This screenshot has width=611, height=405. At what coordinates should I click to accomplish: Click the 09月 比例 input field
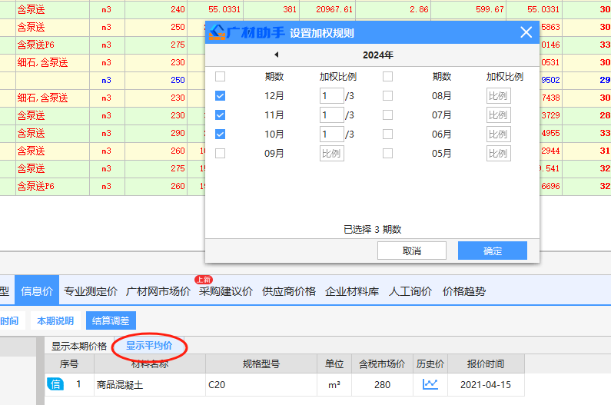point(331,153)
